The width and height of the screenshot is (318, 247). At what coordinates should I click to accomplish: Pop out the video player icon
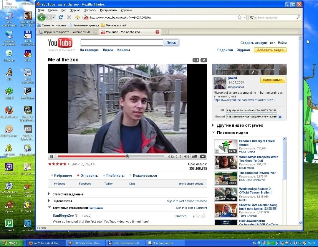(204, 60)
